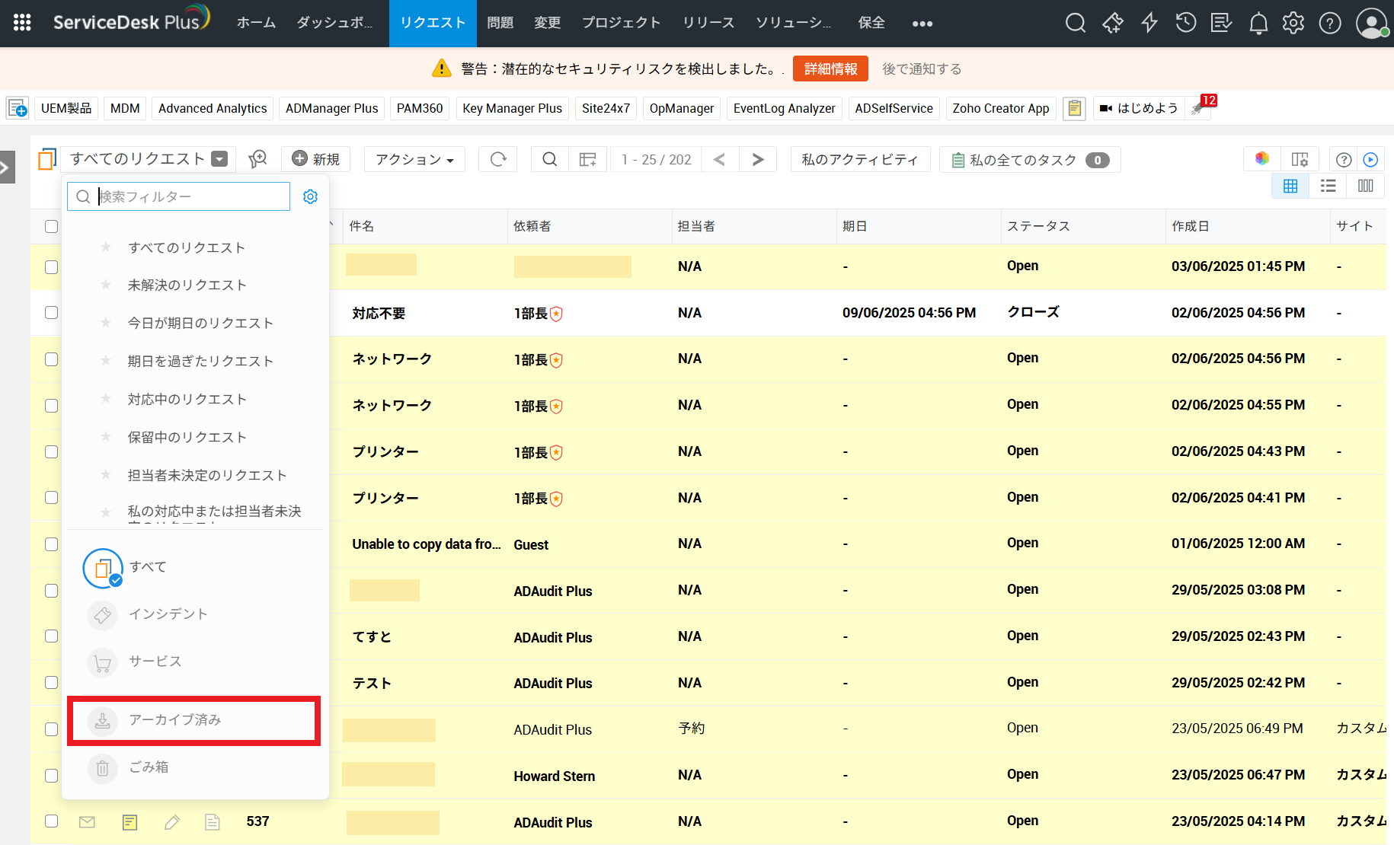Image resolution: width=1394 pixels, height=845 pixels.
Task: Open the color theme palette icon
Action: click(x=1262, y=159)
